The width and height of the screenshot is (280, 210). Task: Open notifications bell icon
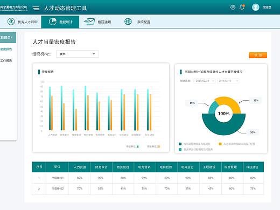(242, 7)
